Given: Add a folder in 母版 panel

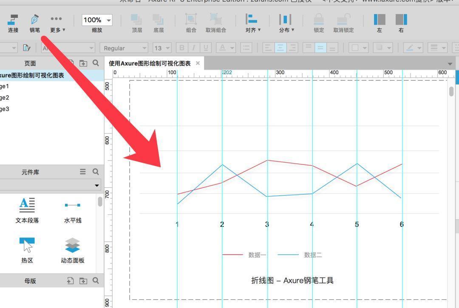Looking at the screenshot, I should tap(83, 281).
